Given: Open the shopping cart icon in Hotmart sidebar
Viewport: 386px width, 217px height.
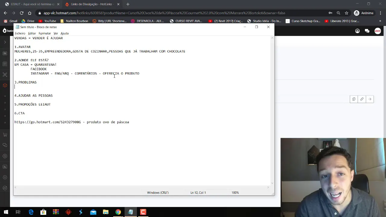Looking at the screenshot, I should point(5,135).
